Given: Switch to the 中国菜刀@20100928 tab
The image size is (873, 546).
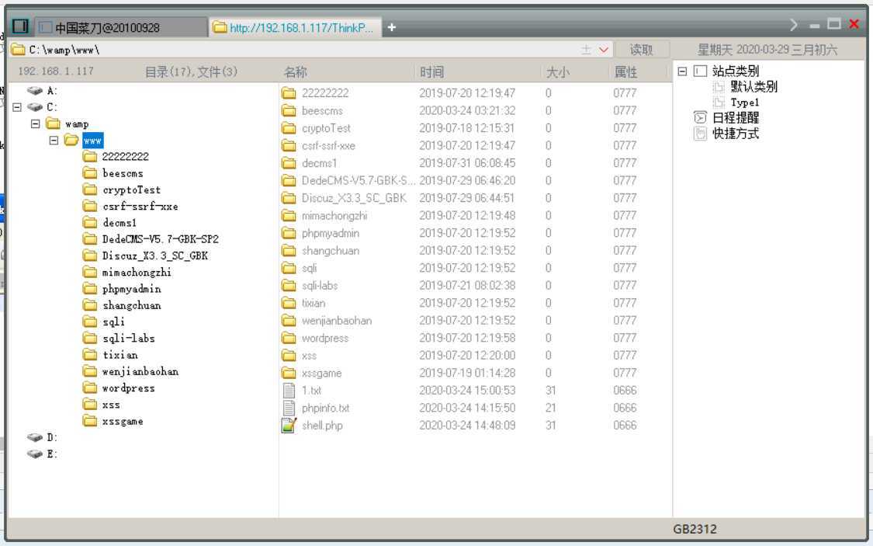Looking at the screenshot, I should 120,27.
